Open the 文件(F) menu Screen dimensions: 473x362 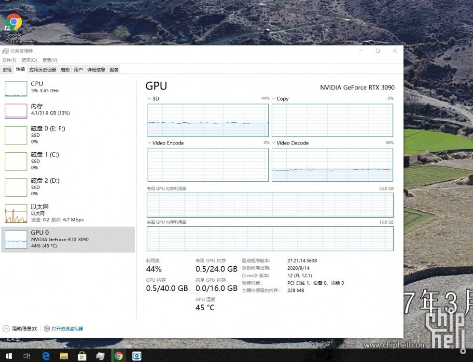point(9,60)
